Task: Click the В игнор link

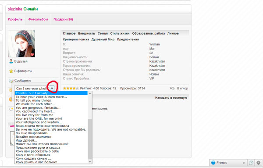Action: tap(182, 88)
